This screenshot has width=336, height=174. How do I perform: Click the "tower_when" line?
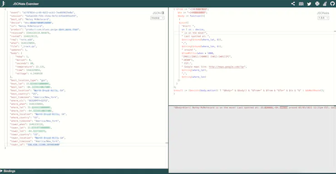[27, 124]
